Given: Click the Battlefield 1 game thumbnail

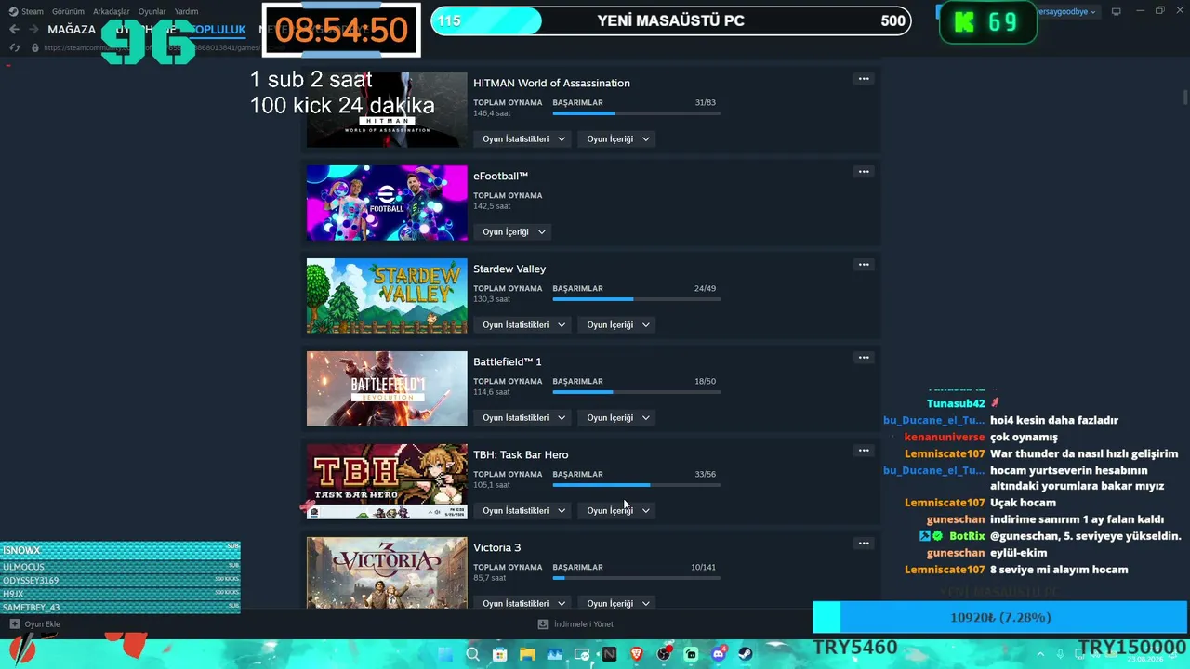Looking at the screenshot, I should click(387, 388).
